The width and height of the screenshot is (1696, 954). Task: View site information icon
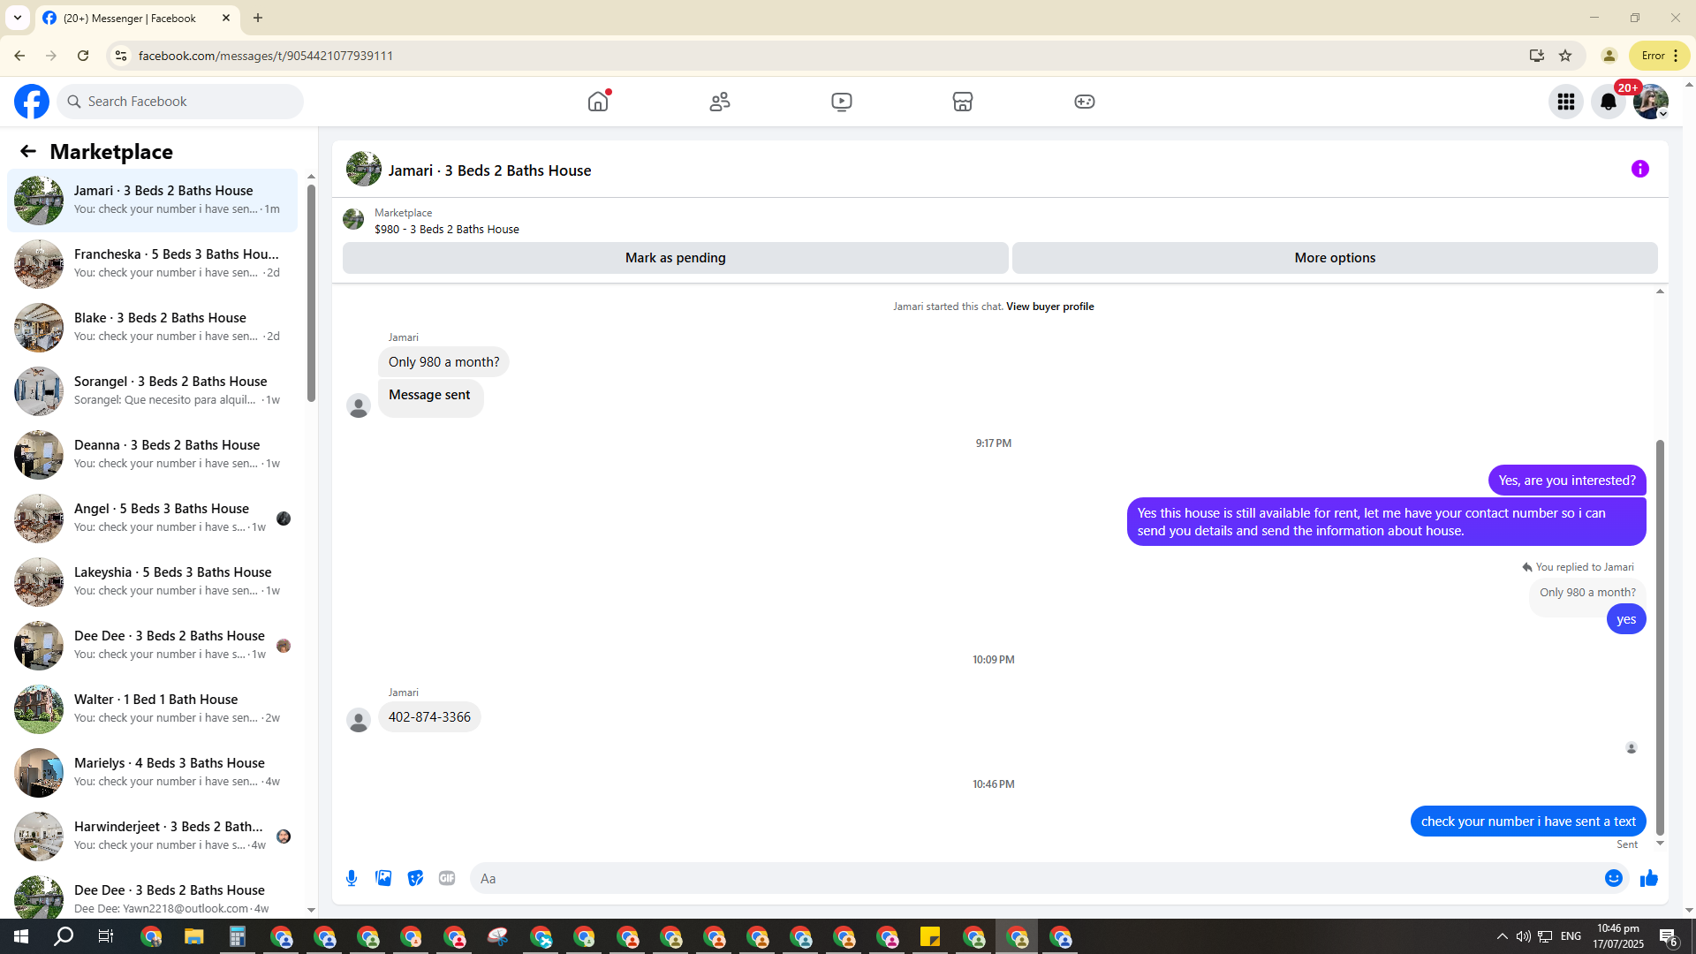click(121, 56)
